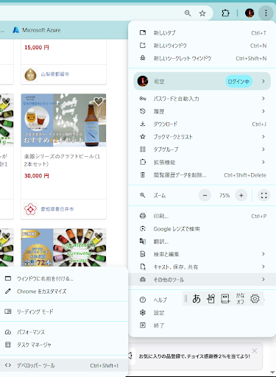This screenshot has width=276, height=377.
Task: Open the profile avatar in Chrome toolbar
Action: (250, 13)
